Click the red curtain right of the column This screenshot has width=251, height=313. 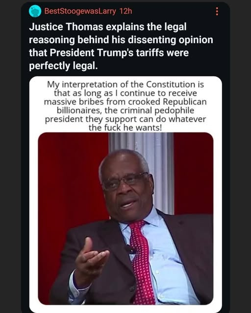(x=194, y=174)
